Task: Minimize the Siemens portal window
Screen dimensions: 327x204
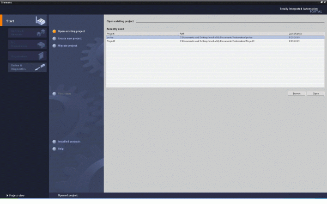Action: coord(318,2)
